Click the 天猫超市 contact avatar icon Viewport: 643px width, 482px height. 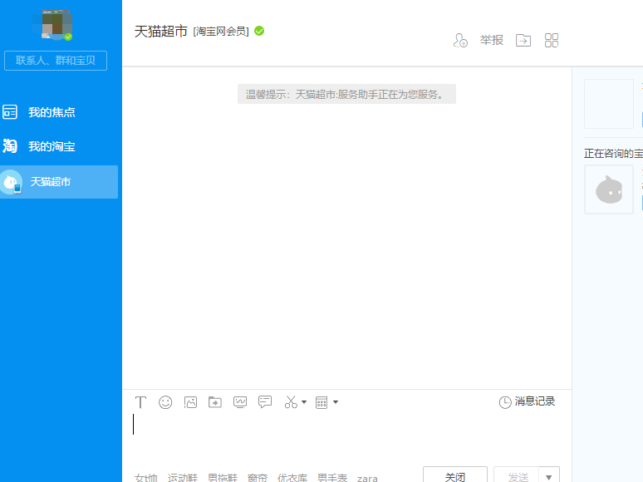pyautogui.click(x=11, y=182)
